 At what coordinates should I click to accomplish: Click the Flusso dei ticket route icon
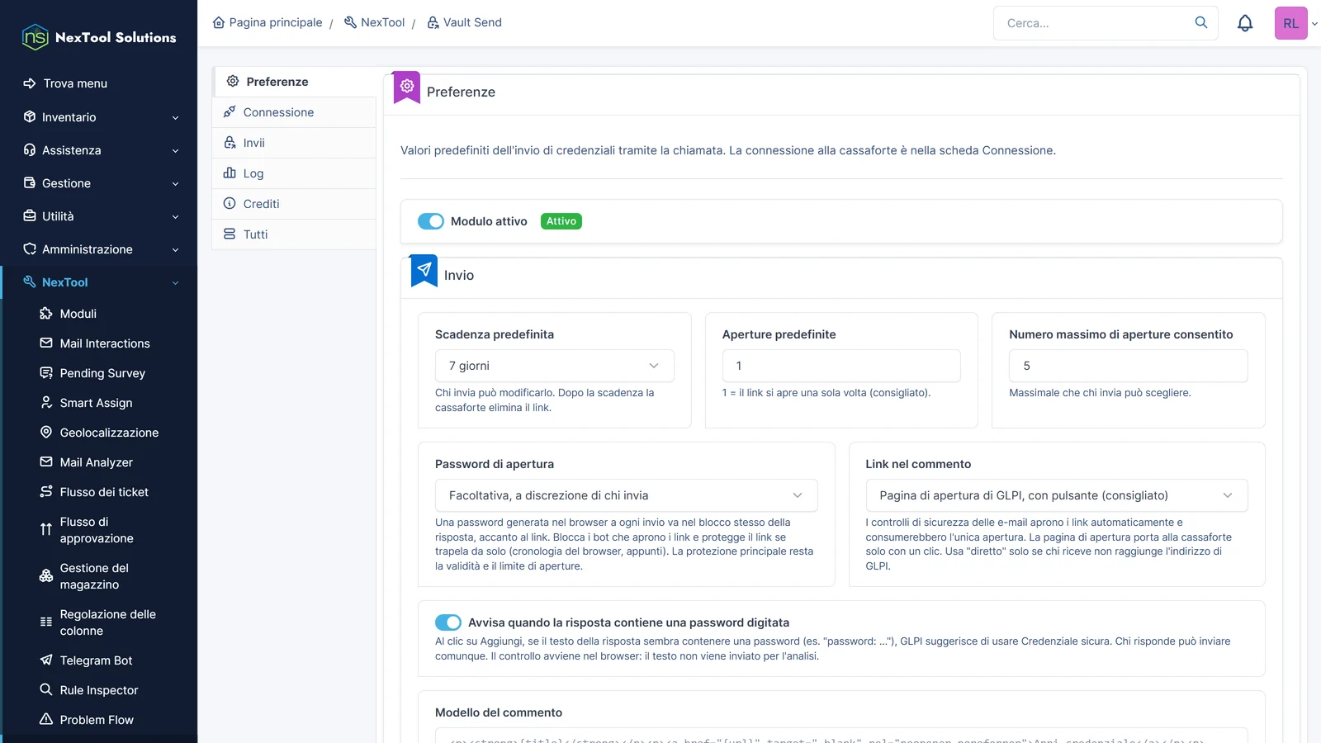coord(46,491)
